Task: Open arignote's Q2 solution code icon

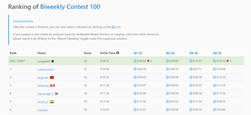Action: (167, 77)
